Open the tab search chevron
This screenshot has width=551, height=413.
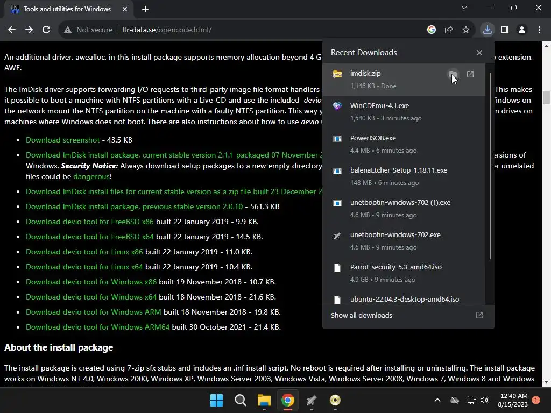464,8
